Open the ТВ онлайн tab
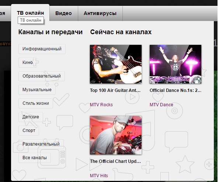This screenshot has height=182, width=219. coord(30,13)
